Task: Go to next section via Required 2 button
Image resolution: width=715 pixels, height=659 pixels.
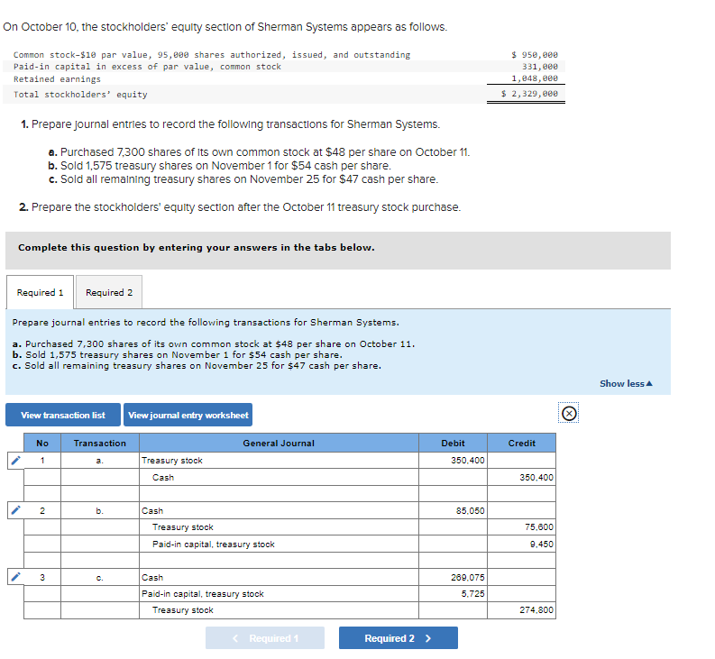Action: [399, 638]
